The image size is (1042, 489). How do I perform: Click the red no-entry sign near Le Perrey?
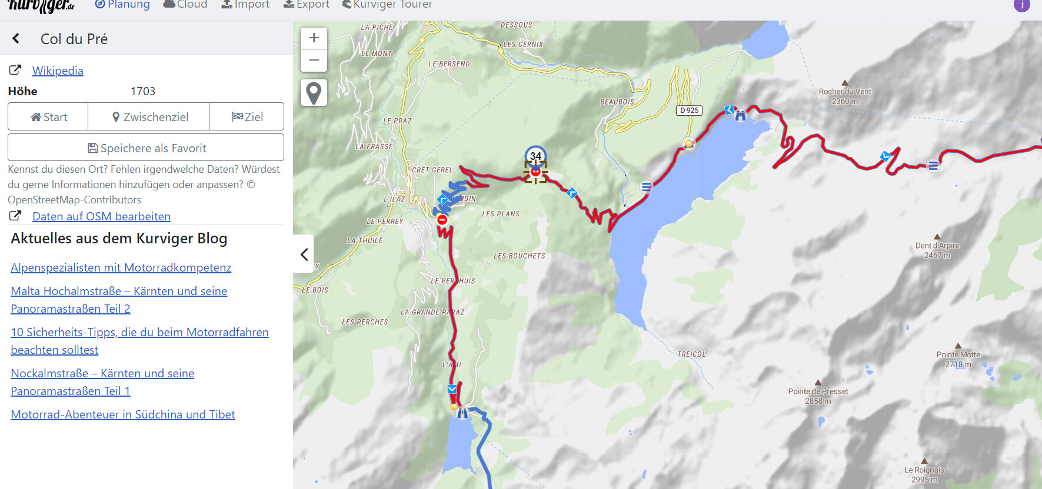pos(442,220)
